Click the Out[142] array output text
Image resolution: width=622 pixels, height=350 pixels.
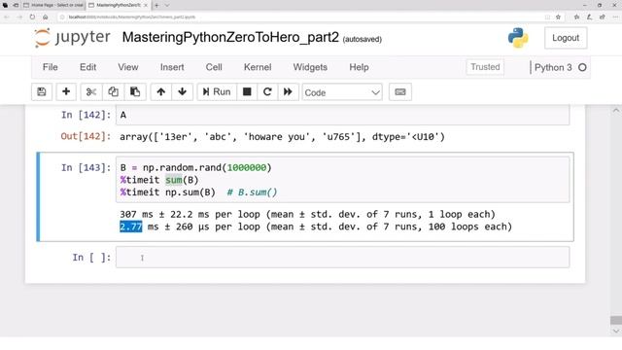click(x=282, y=137)
